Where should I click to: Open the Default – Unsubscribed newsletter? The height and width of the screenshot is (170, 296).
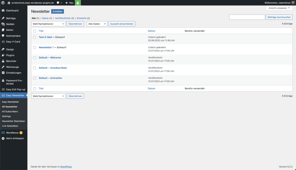click(53, 68)
